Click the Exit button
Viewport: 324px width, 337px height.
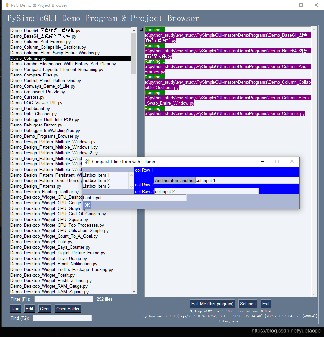click(x=266, y=304)
